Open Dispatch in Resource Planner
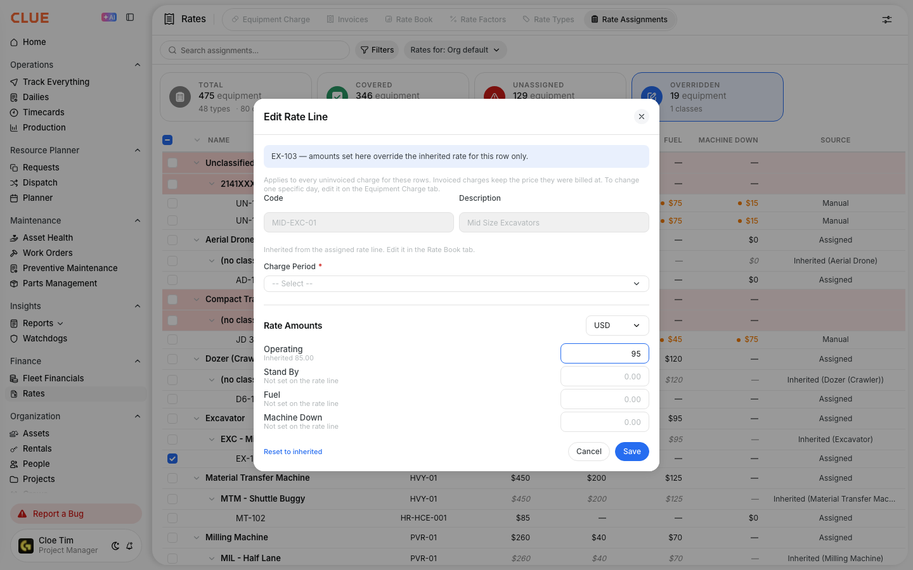 pos(40,182)
